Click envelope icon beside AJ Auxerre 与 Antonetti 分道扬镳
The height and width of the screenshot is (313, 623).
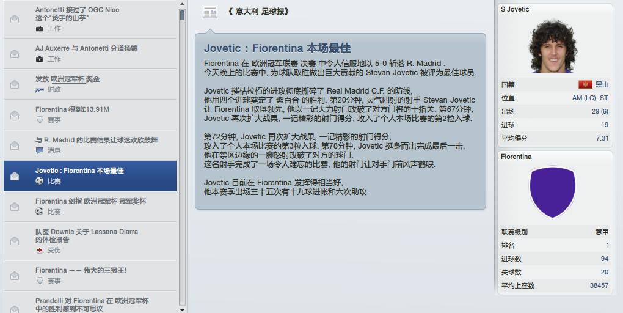[x=15, y=54]
